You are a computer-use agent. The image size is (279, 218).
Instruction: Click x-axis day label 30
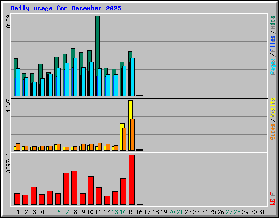click(253, 212)
